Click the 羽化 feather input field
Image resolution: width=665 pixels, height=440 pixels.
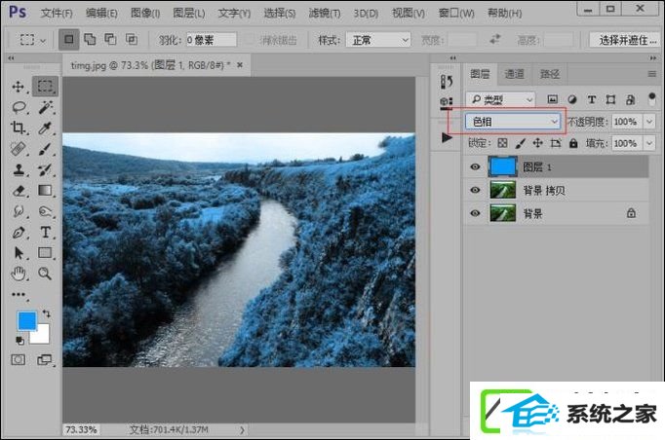point(212,40)
